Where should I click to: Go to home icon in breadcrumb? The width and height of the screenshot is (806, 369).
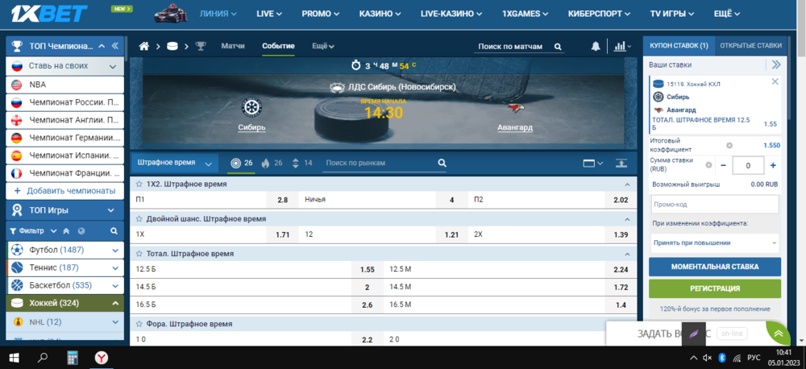[x=144, y=46]
